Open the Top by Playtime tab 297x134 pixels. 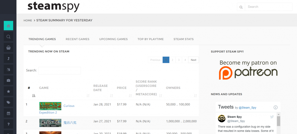coord(151,39)
